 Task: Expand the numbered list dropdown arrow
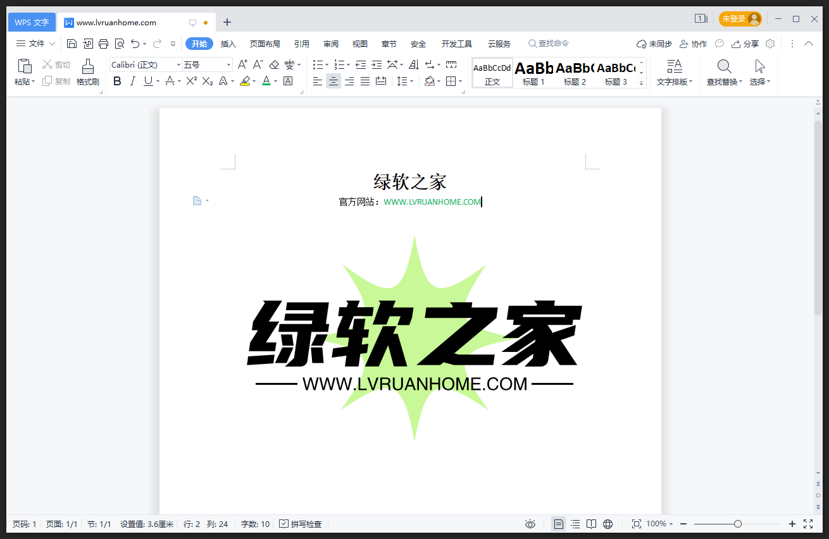(348, 64)
